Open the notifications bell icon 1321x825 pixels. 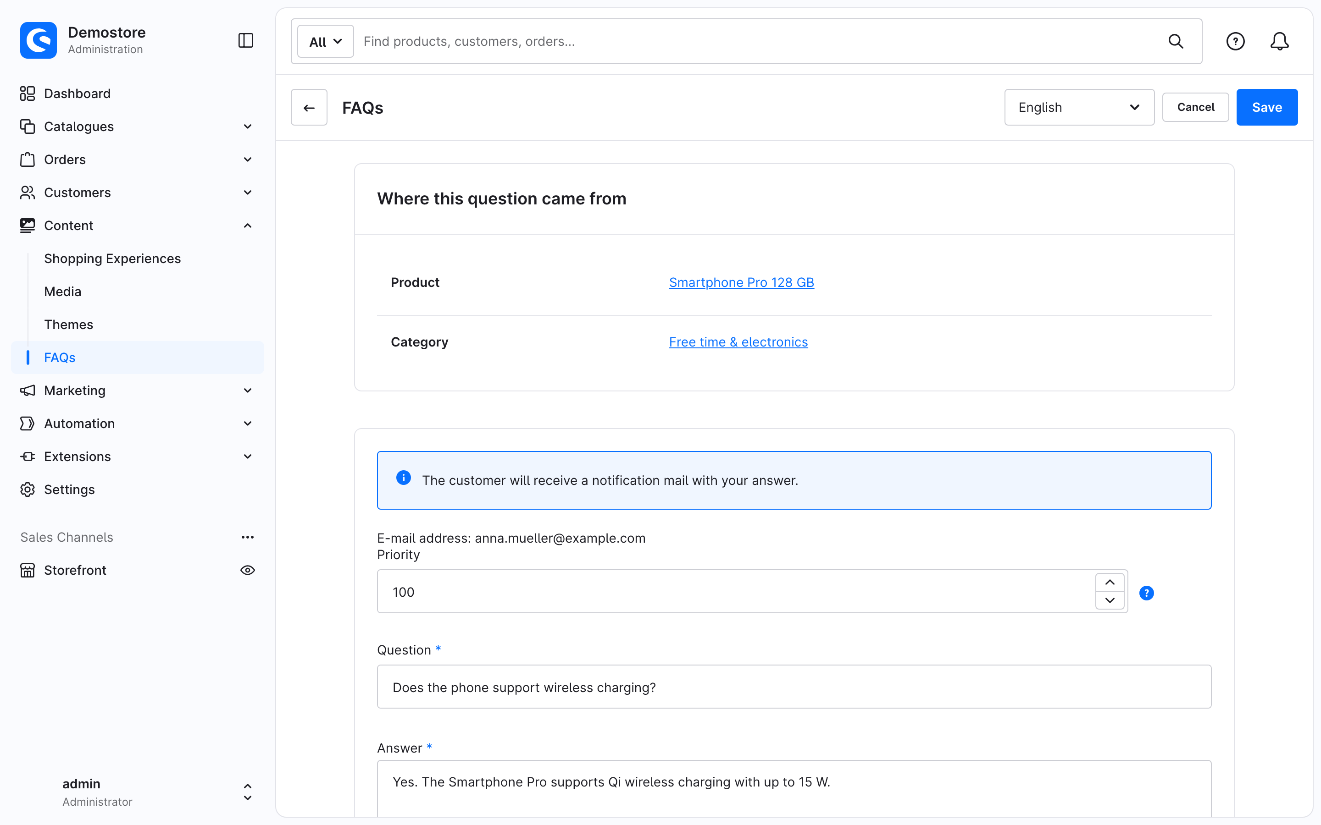point(1279,41)
